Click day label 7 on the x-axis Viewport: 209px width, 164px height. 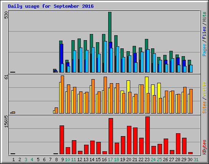coord(50,159)
